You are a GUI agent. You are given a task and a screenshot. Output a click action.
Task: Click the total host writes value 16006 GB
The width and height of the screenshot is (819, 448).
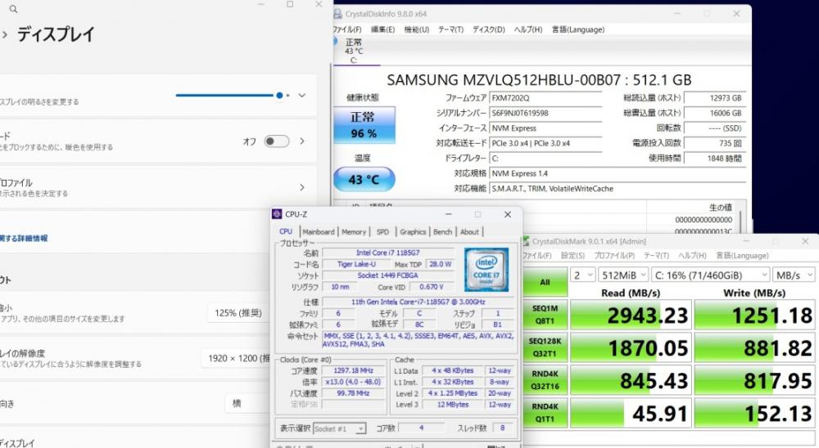click(x=714, y=113)
